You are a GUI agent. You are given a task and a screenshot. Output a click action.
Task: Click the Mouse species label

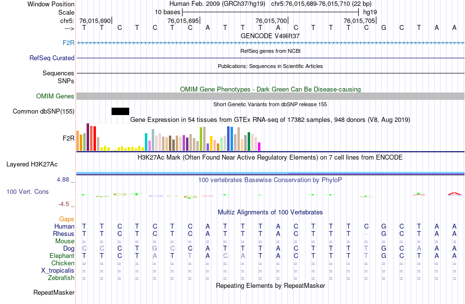[x=65, y=241]
